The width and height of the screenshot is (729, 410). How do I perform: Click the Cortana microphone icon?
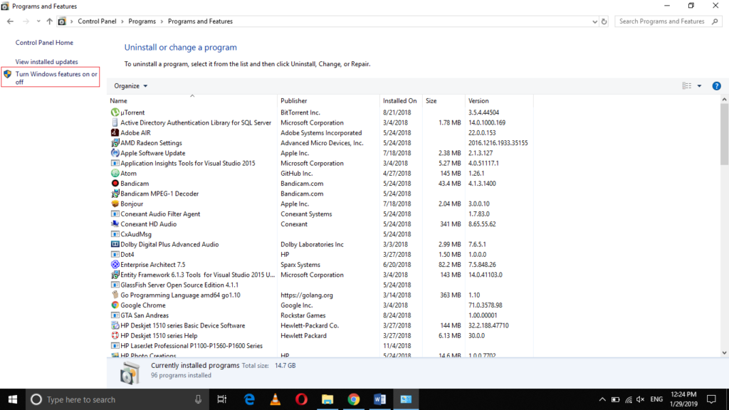pyautogui.click(x=198, y=399)
